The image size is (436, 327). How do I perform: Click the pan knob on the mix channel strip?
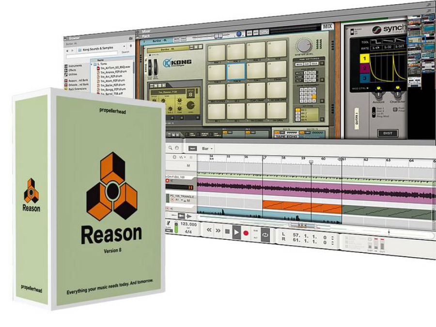tap(238, 33)
